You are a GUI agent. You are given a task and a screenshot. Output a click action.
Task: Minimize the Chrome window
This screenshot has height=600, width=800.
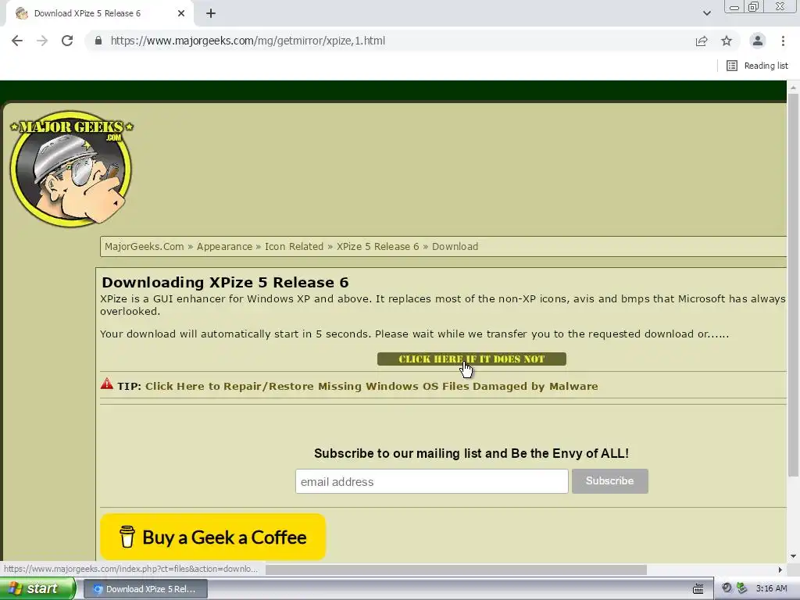pos(734,7)
